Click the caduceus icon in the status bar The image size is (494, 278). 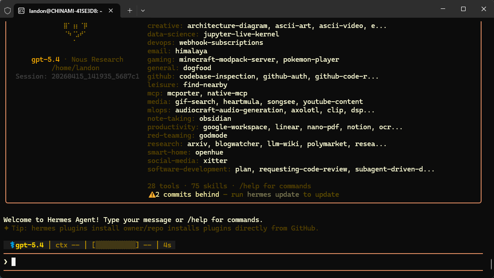pyautogui.click(x=12, y=245)
